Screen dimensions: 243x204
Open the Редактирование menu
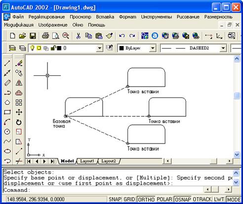pyautogui.click(x=46, y=17)
